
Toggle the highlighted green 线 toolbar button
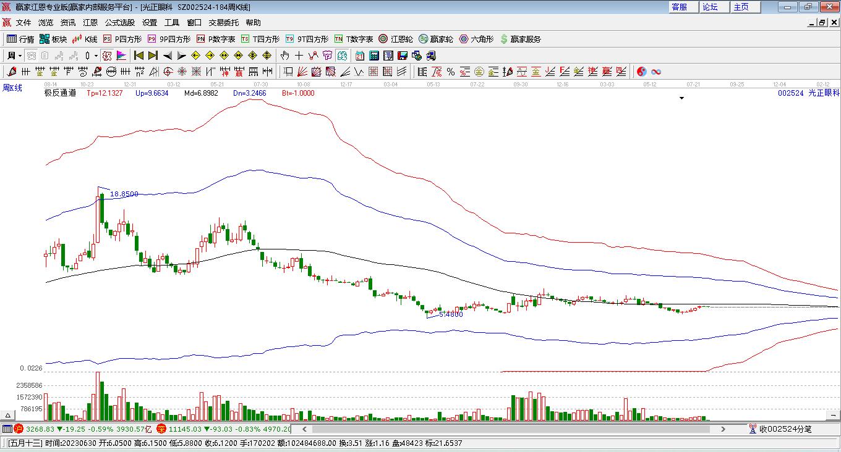(342, 56)
